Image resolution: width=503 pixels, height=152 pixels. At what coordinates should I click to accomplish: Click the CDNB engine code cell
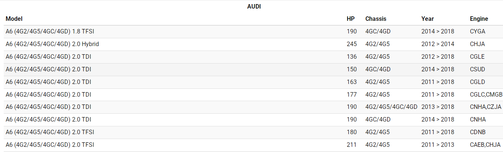click(478, 132)
